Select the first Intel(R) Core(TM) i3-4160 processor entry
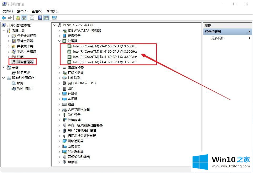 click(105, 46)
